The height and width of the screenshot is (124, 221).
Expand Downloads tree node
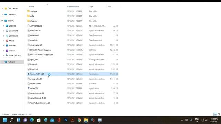[3, 36]
